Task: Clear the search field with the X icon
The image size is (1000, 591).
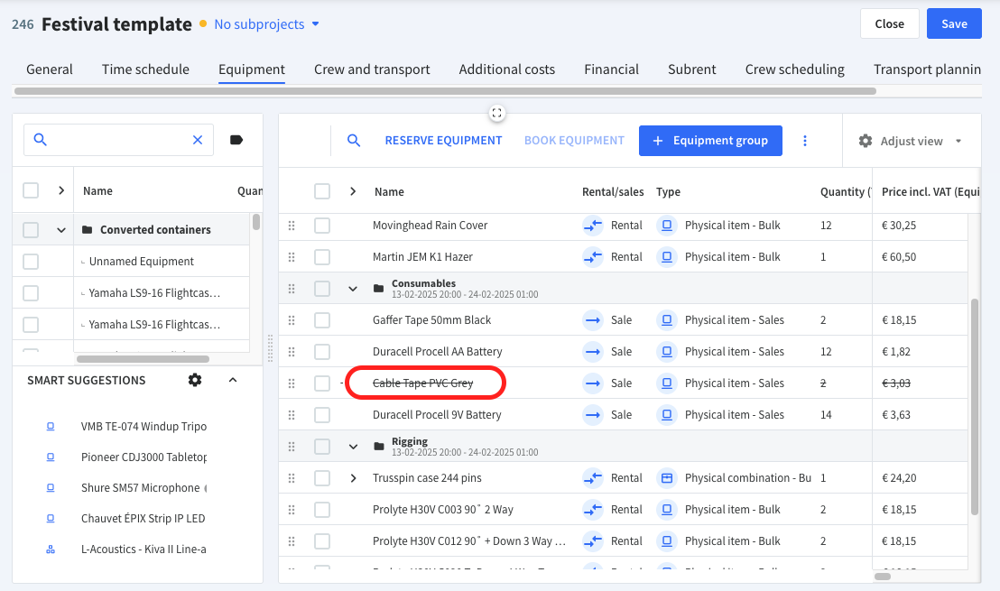Action: tap(198, 140)
